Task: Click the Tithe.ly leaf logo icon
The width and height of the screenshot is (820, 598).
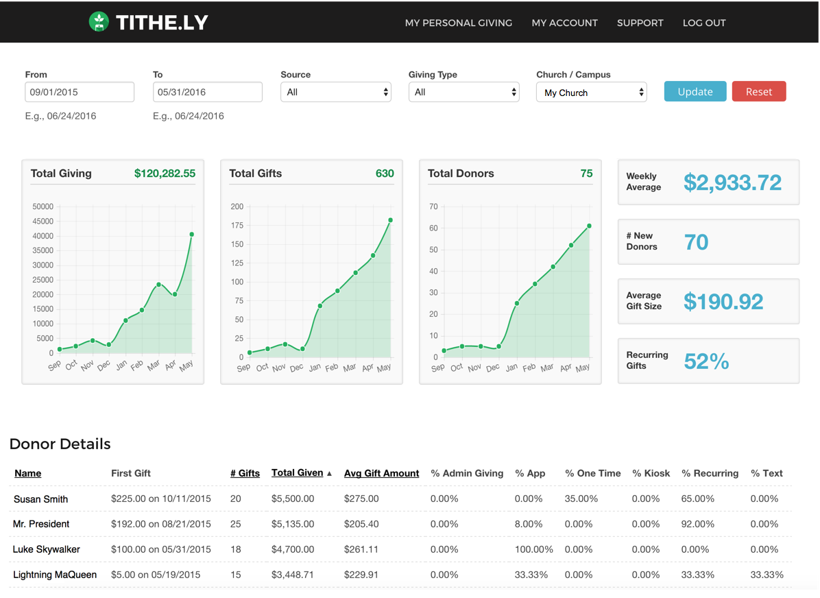Action: pyautogui.click(x=99, y=21)
